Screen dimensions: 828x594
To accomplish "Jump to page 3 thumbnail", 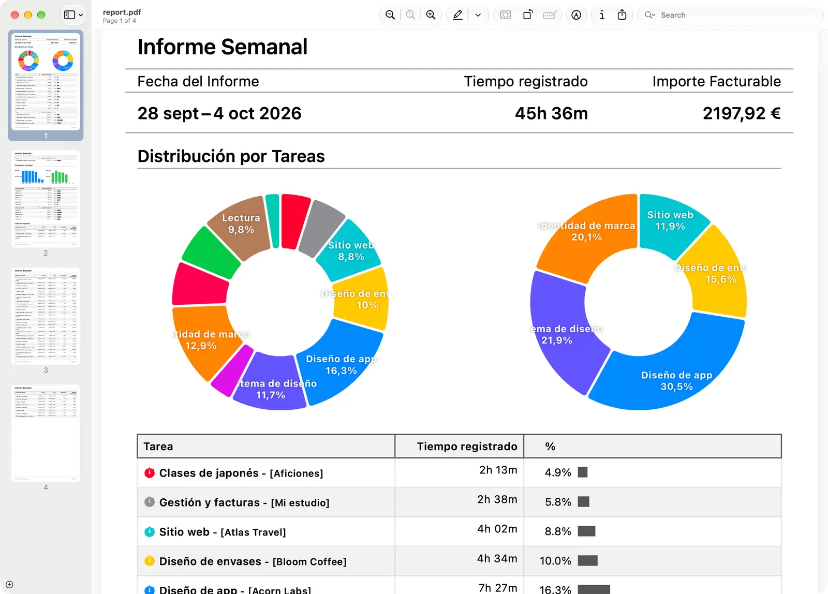I will (46, 316).
